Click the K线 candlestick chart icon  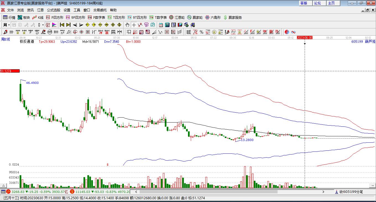click(x=38, y=17)
